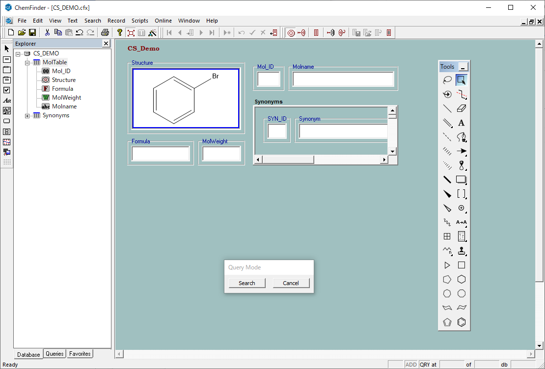Click the Undo toolbar icon

point(80,33)
